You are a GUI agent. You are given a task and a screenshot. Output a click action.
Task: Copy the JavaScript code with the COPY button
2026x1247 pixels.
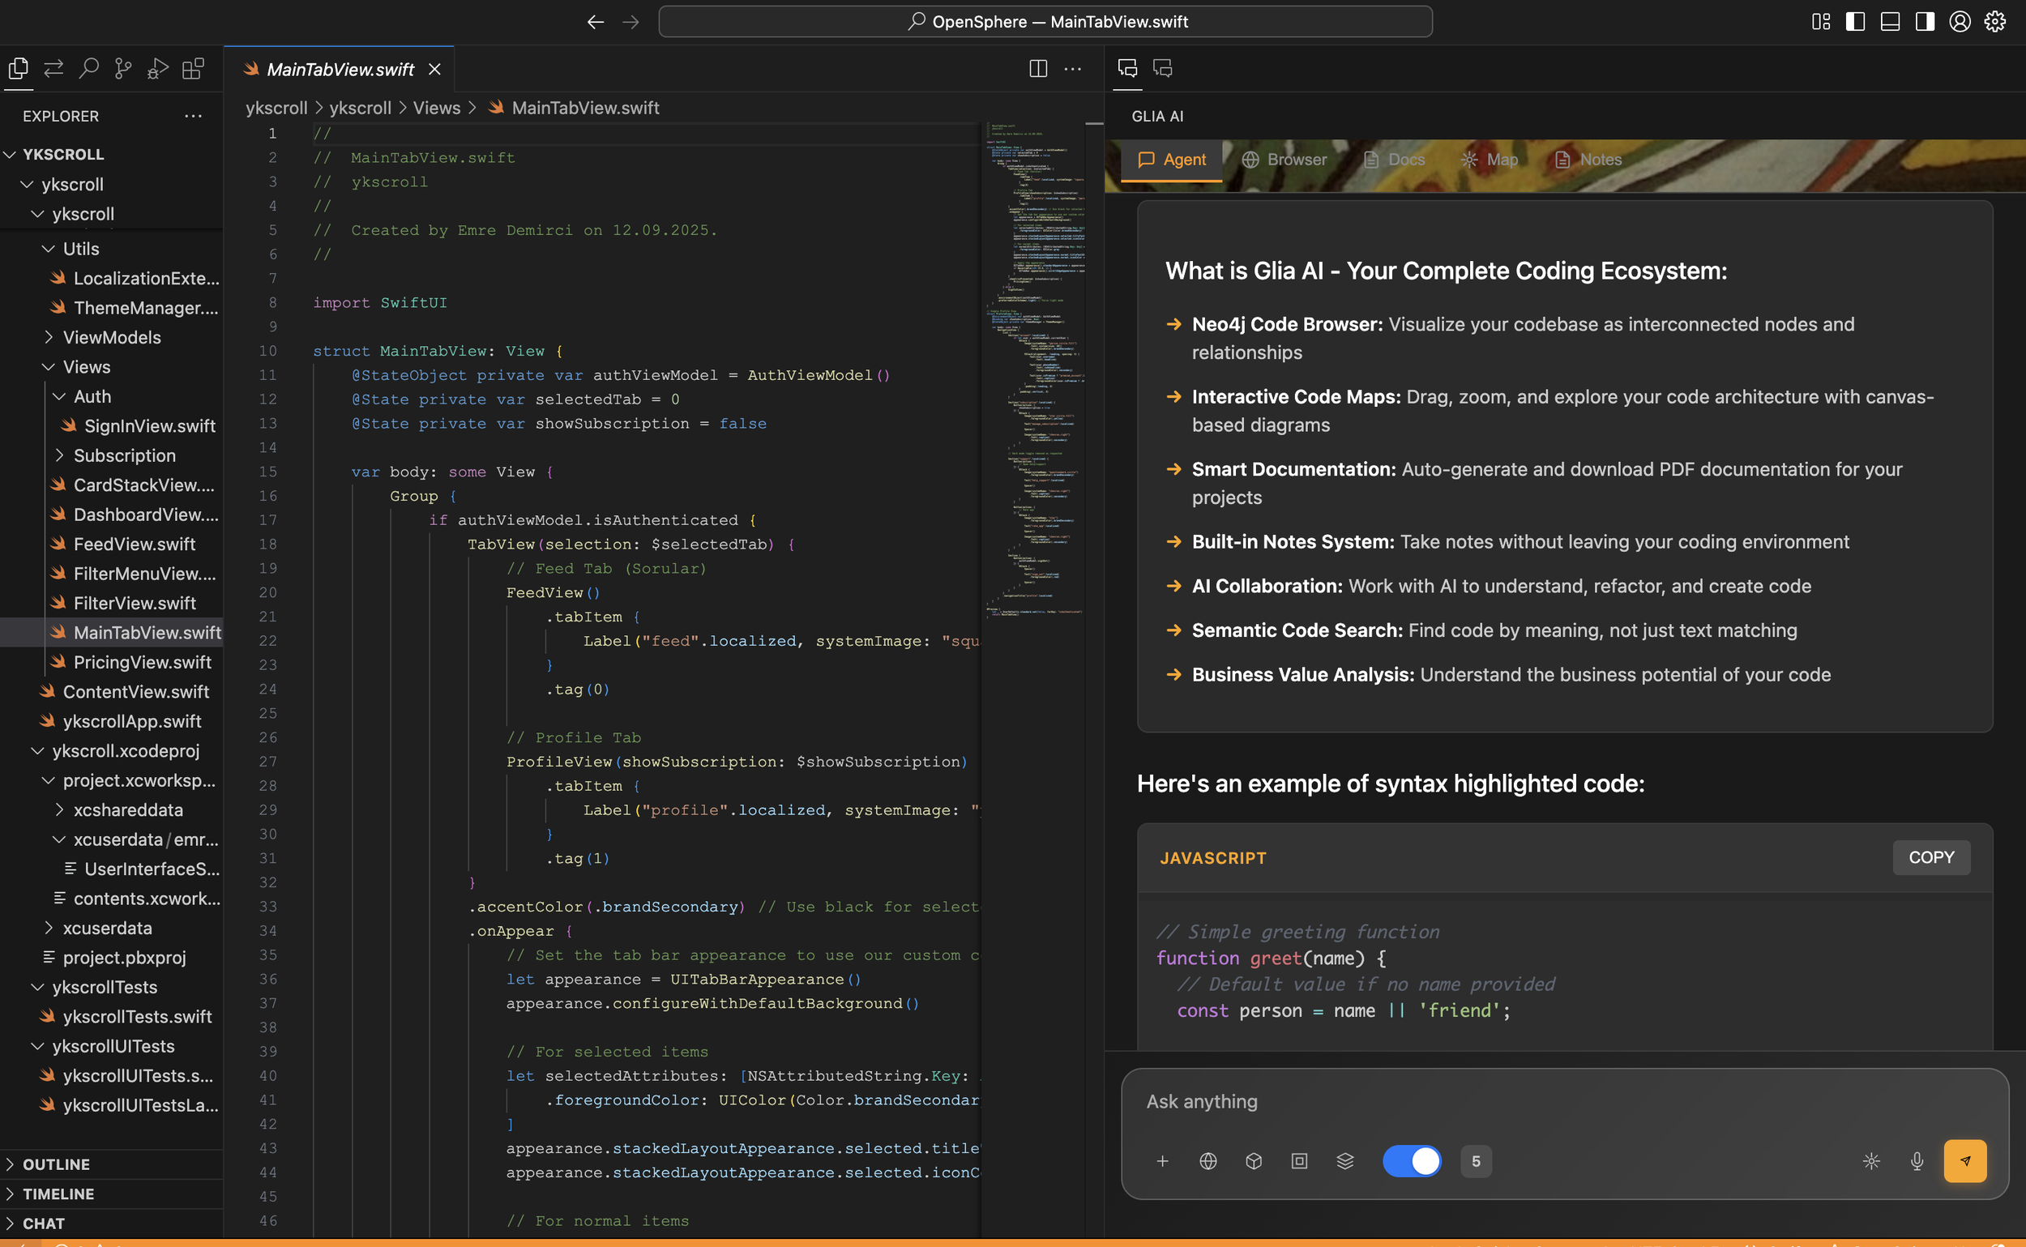click(1931, 857)
